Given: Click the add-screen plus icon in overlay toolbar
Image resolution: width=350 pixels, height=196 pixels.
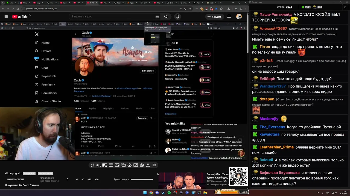Looking at the screenshot, I should pos(136,165).
